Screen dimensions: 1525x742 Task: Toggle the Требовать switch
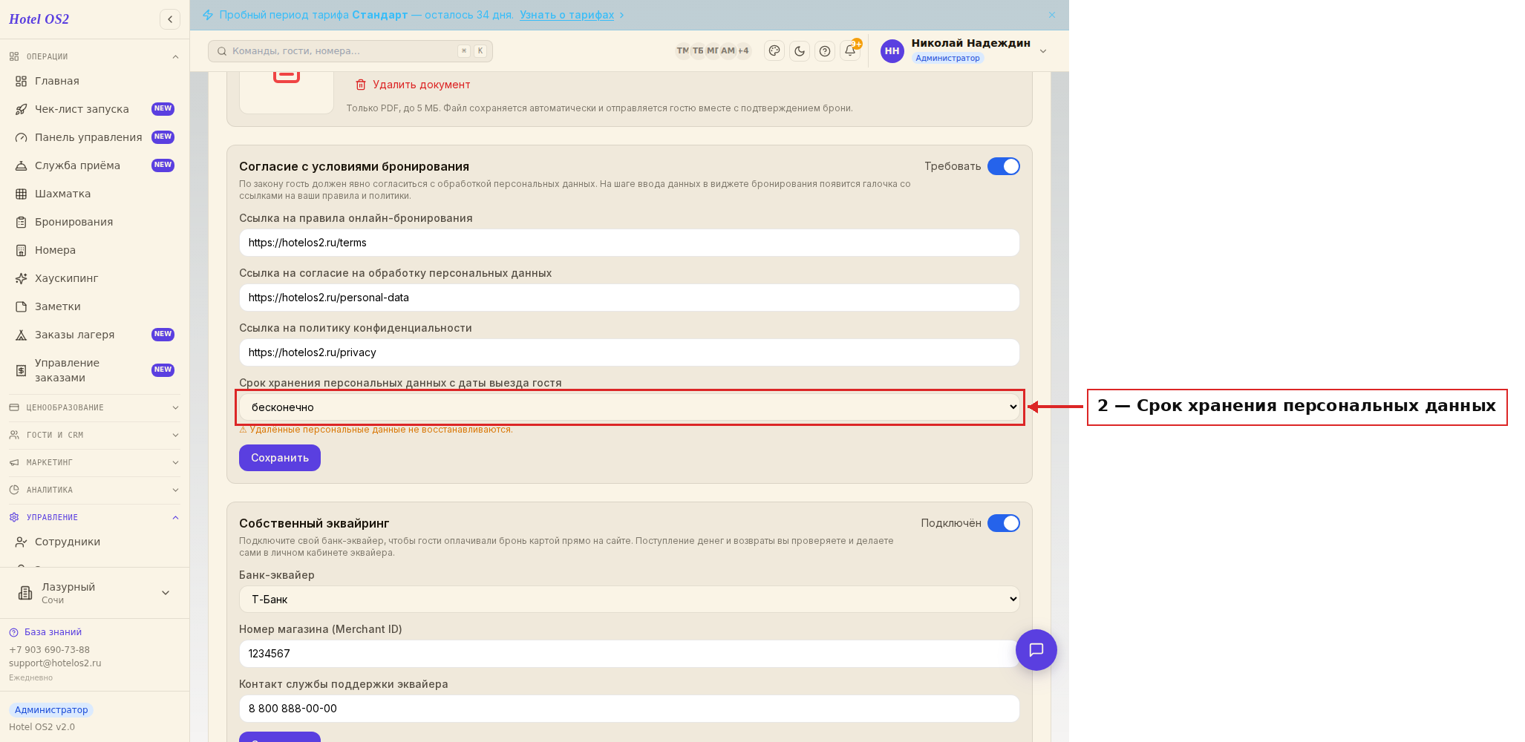(x=1004, y=166)
